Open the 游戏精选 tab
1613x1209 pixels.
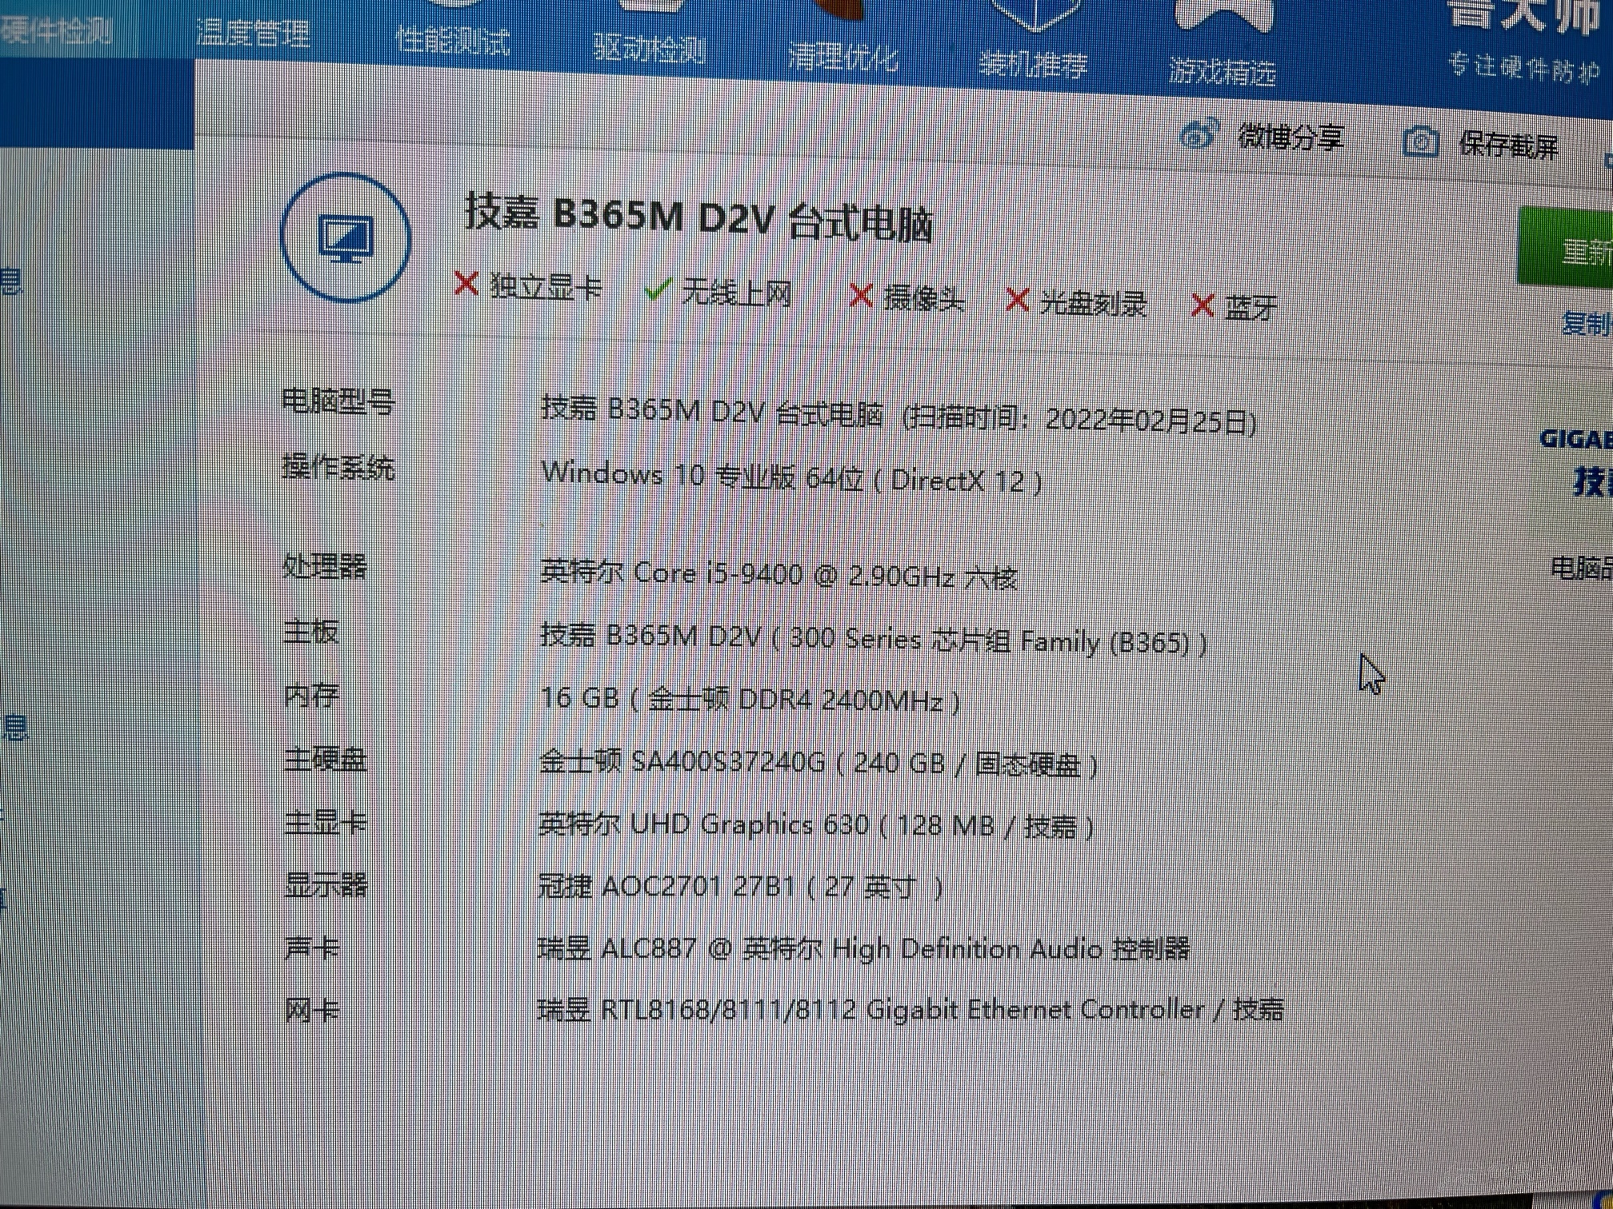coord(1222,72)
